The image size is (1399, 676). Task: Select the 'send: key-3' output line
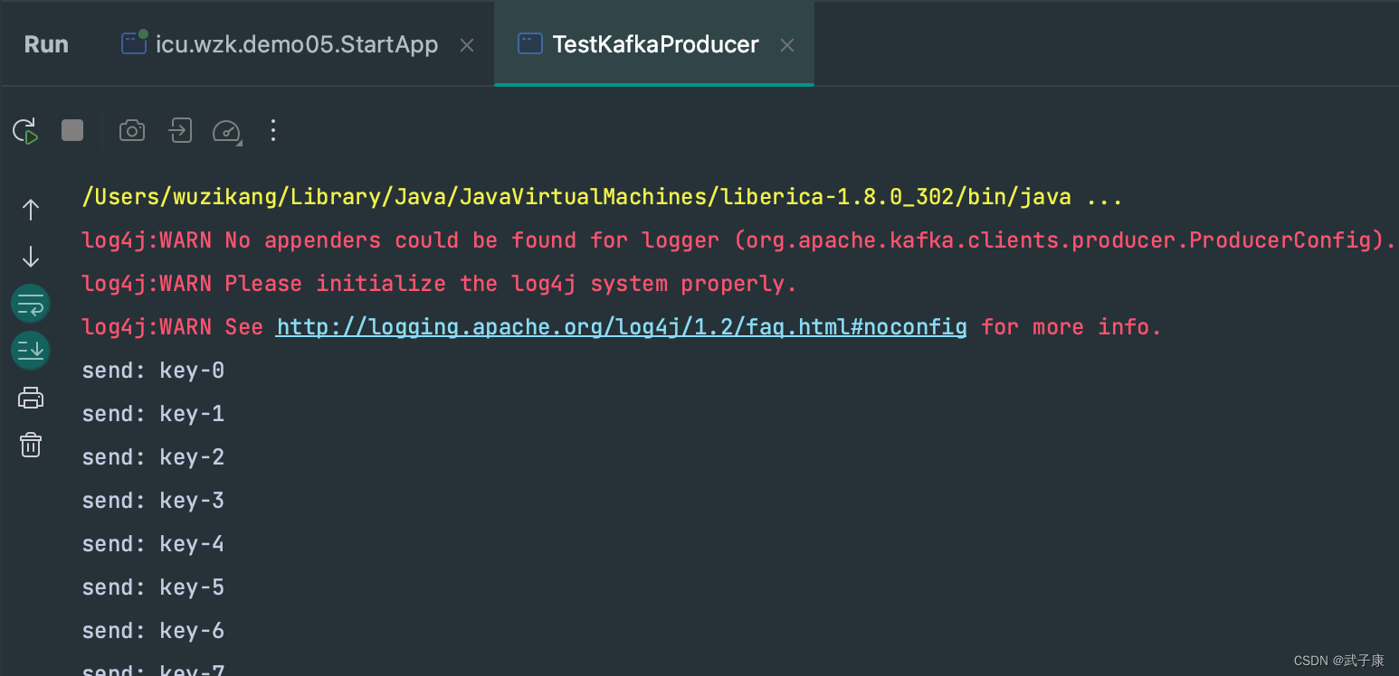click(153, 501)
